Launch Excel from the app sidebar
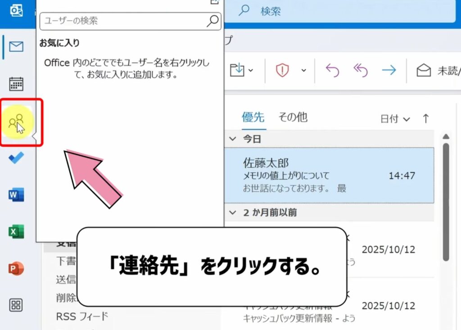Screen dimensions: 461x330 tap(16, 231)
